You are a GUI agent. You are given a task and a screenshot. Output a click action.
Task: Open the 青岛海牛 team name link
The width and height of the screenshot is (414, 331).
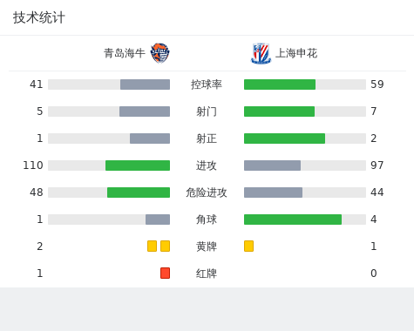[125, 53]
